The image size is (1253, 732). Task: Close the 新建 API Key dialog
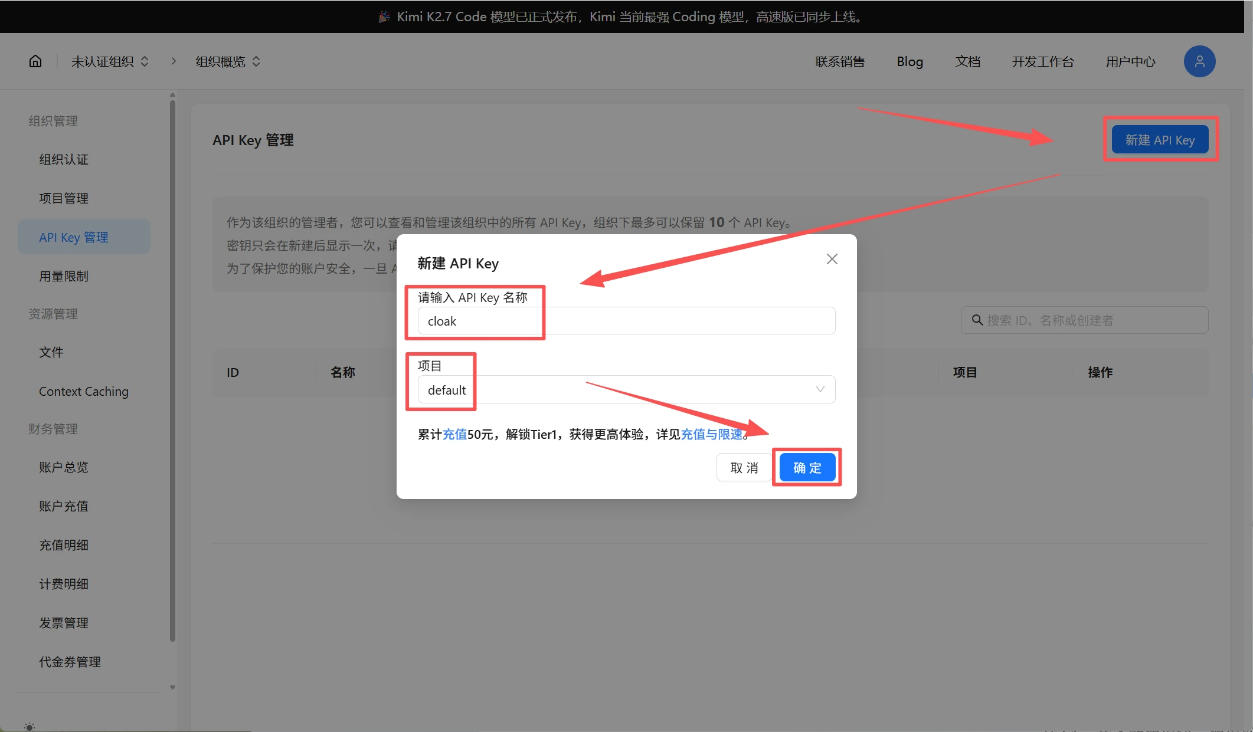point(832,259)
